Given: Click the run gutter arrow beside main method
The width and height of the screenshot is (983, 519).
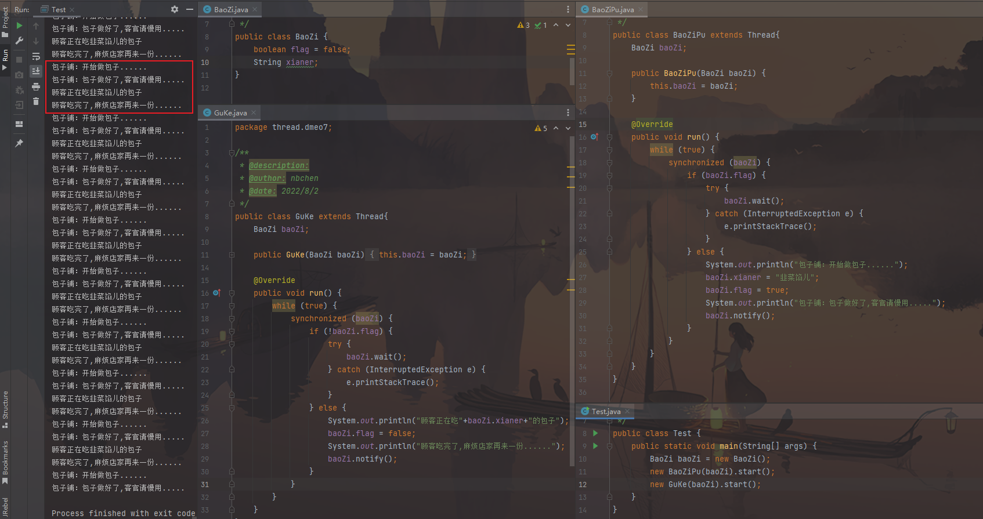Looking at the screenshot, I should click(x=595, y=446).
